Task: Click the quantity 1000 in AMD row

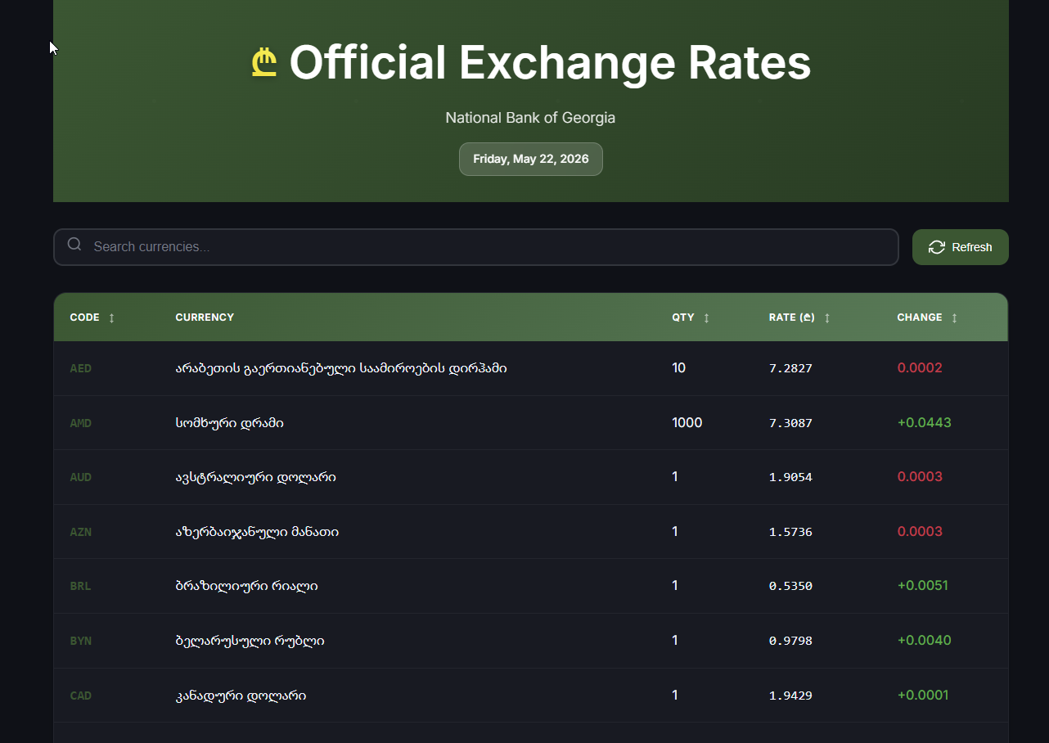Action: (687, 423)
